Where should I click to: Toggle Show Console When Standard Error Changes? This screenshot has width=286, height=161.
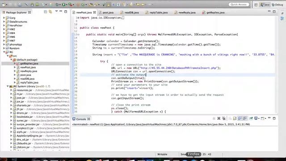(245, 119)
